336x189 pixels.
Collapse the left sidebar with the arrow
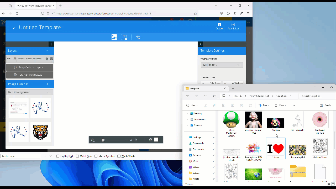tap(51, 44)
